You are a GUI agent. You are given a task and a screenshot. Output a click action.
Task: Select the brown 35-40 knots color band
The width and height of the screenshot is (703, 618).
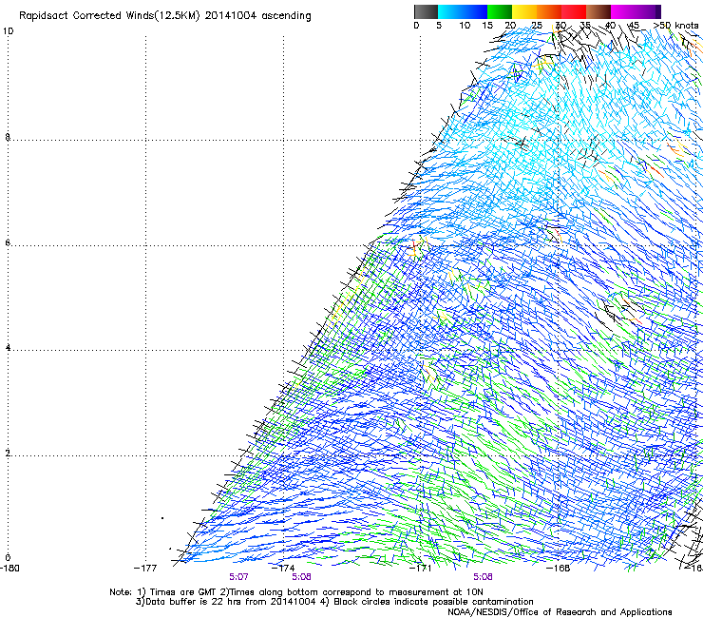point(598,11)
